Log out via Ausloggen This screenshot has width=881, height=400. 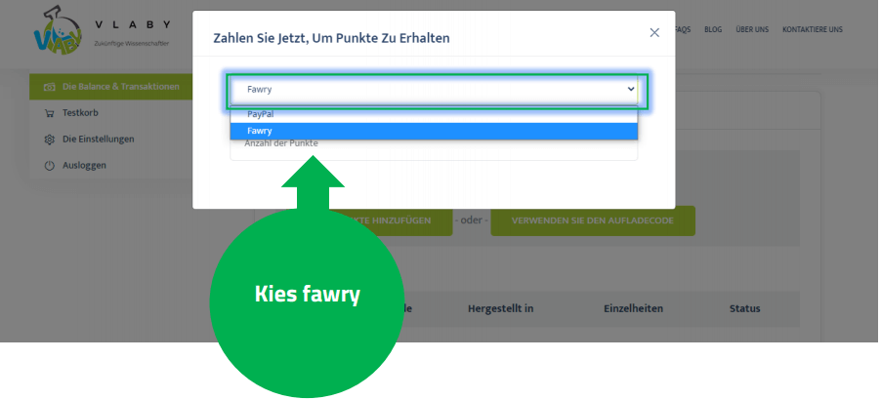tap(84, 166)
